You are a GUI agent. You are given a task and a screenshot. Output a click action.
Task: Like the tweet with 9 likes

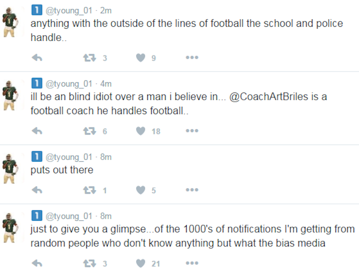pyautogui.click(x=140, y=58)
